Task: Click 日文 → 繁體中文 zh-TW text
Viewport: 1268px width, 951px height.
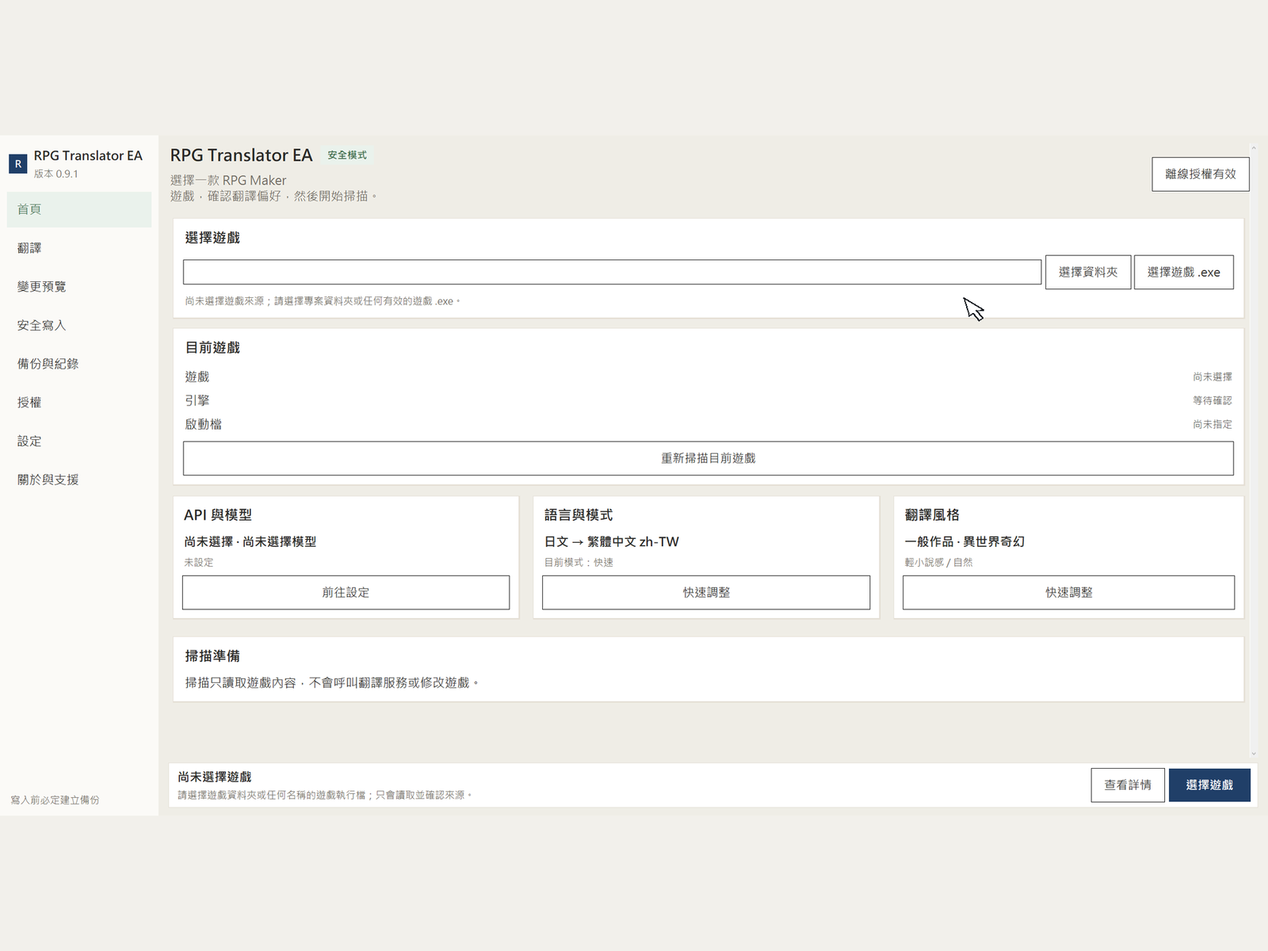Action: (611, 542)
